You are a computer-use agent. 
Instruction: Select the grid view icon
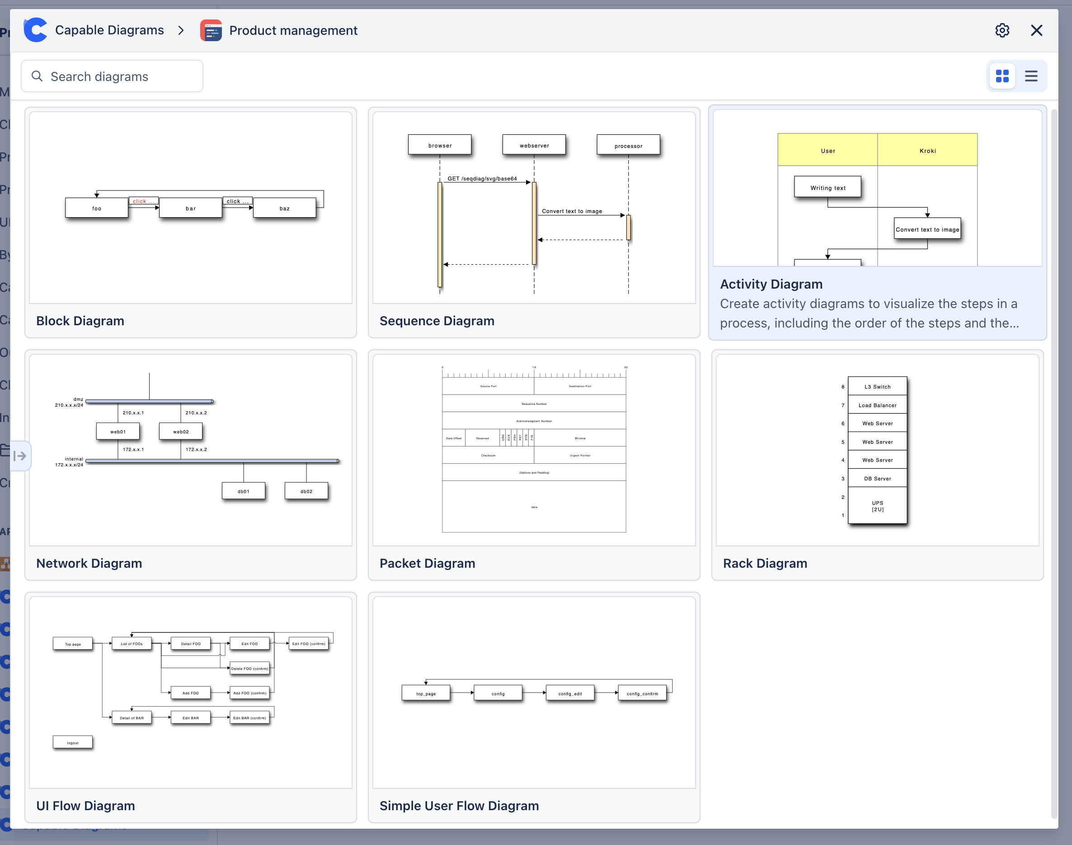[1002, 76]
